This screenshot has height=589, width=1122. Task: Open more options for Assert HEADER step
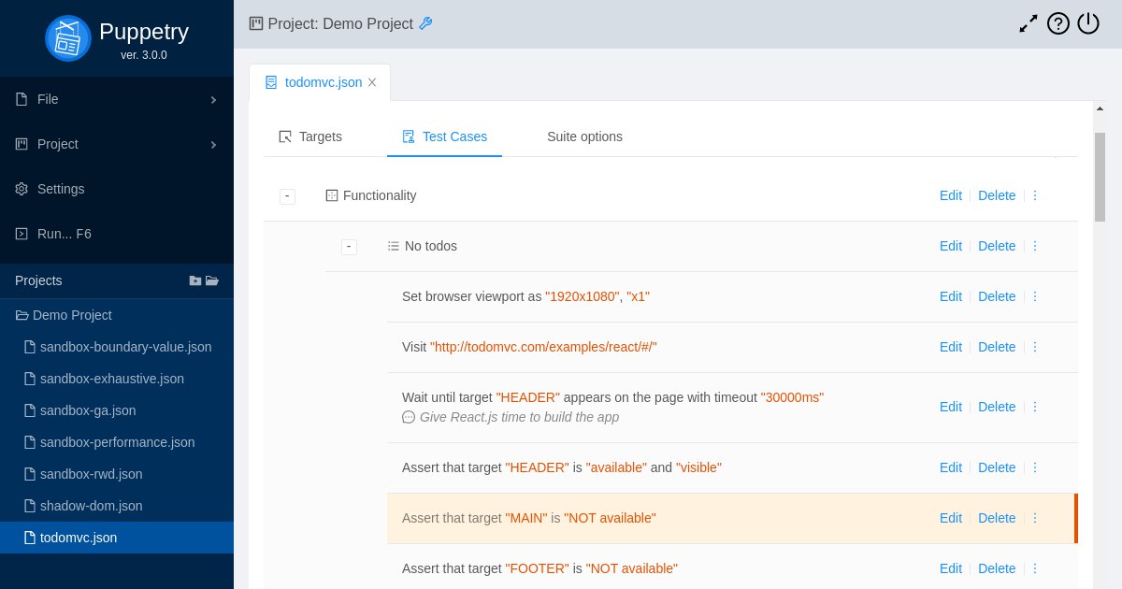1035,467
